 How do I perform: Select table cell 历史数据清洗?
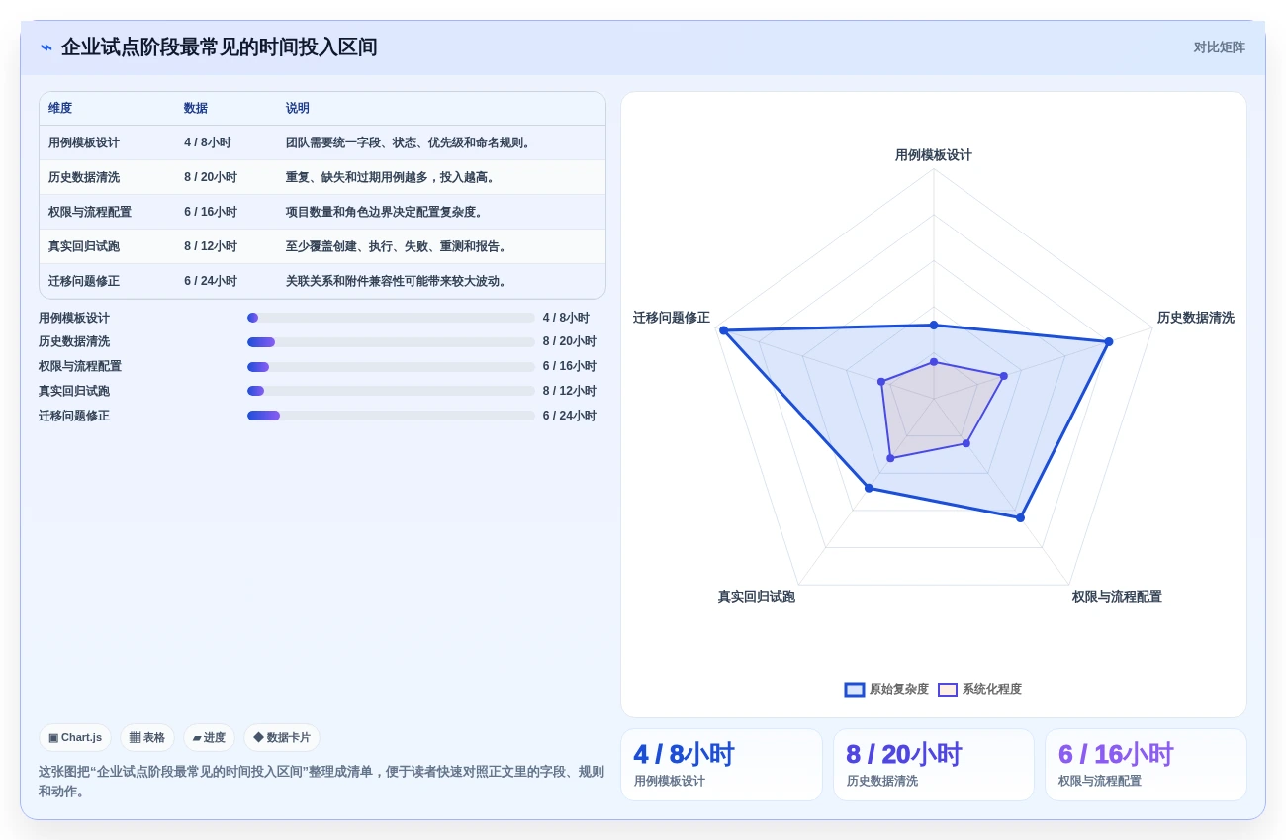tap(84, 177)
